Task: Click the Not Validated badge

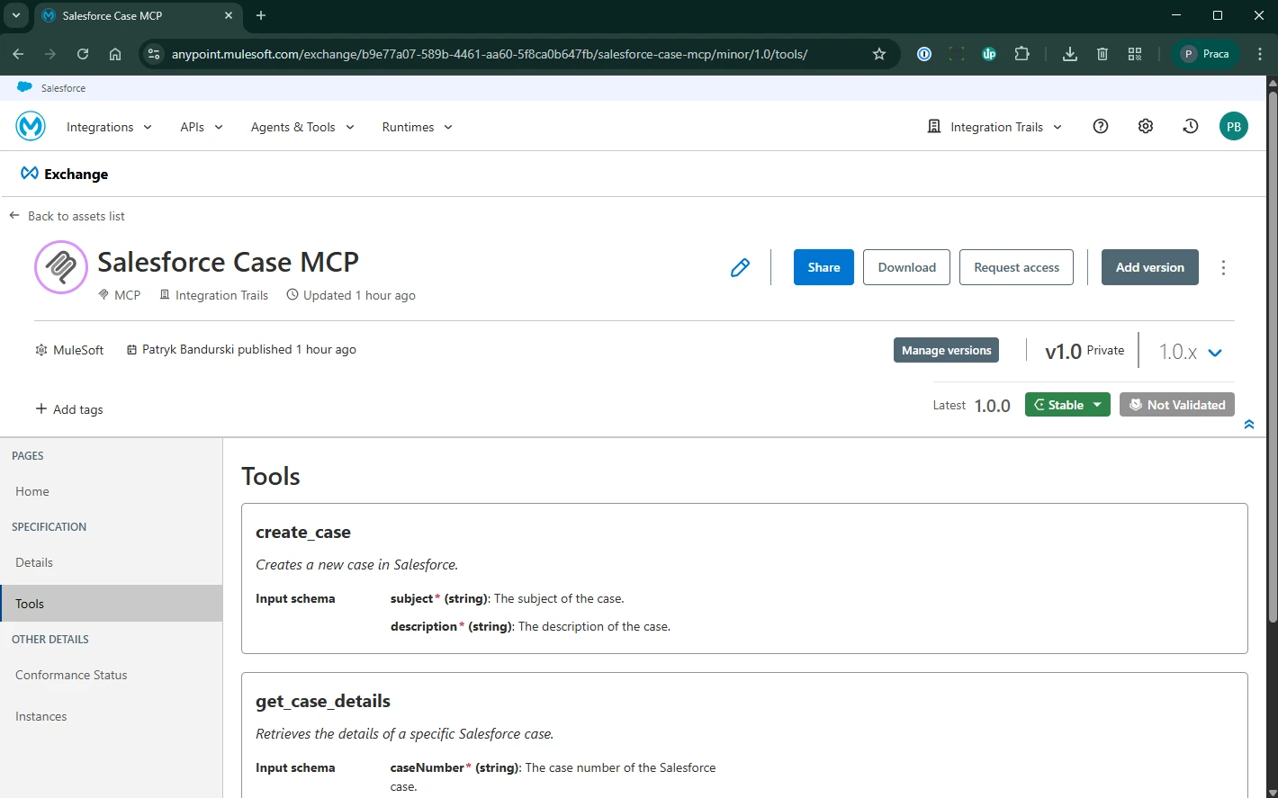Action: pyautogui.click(x=1176, y=405)
